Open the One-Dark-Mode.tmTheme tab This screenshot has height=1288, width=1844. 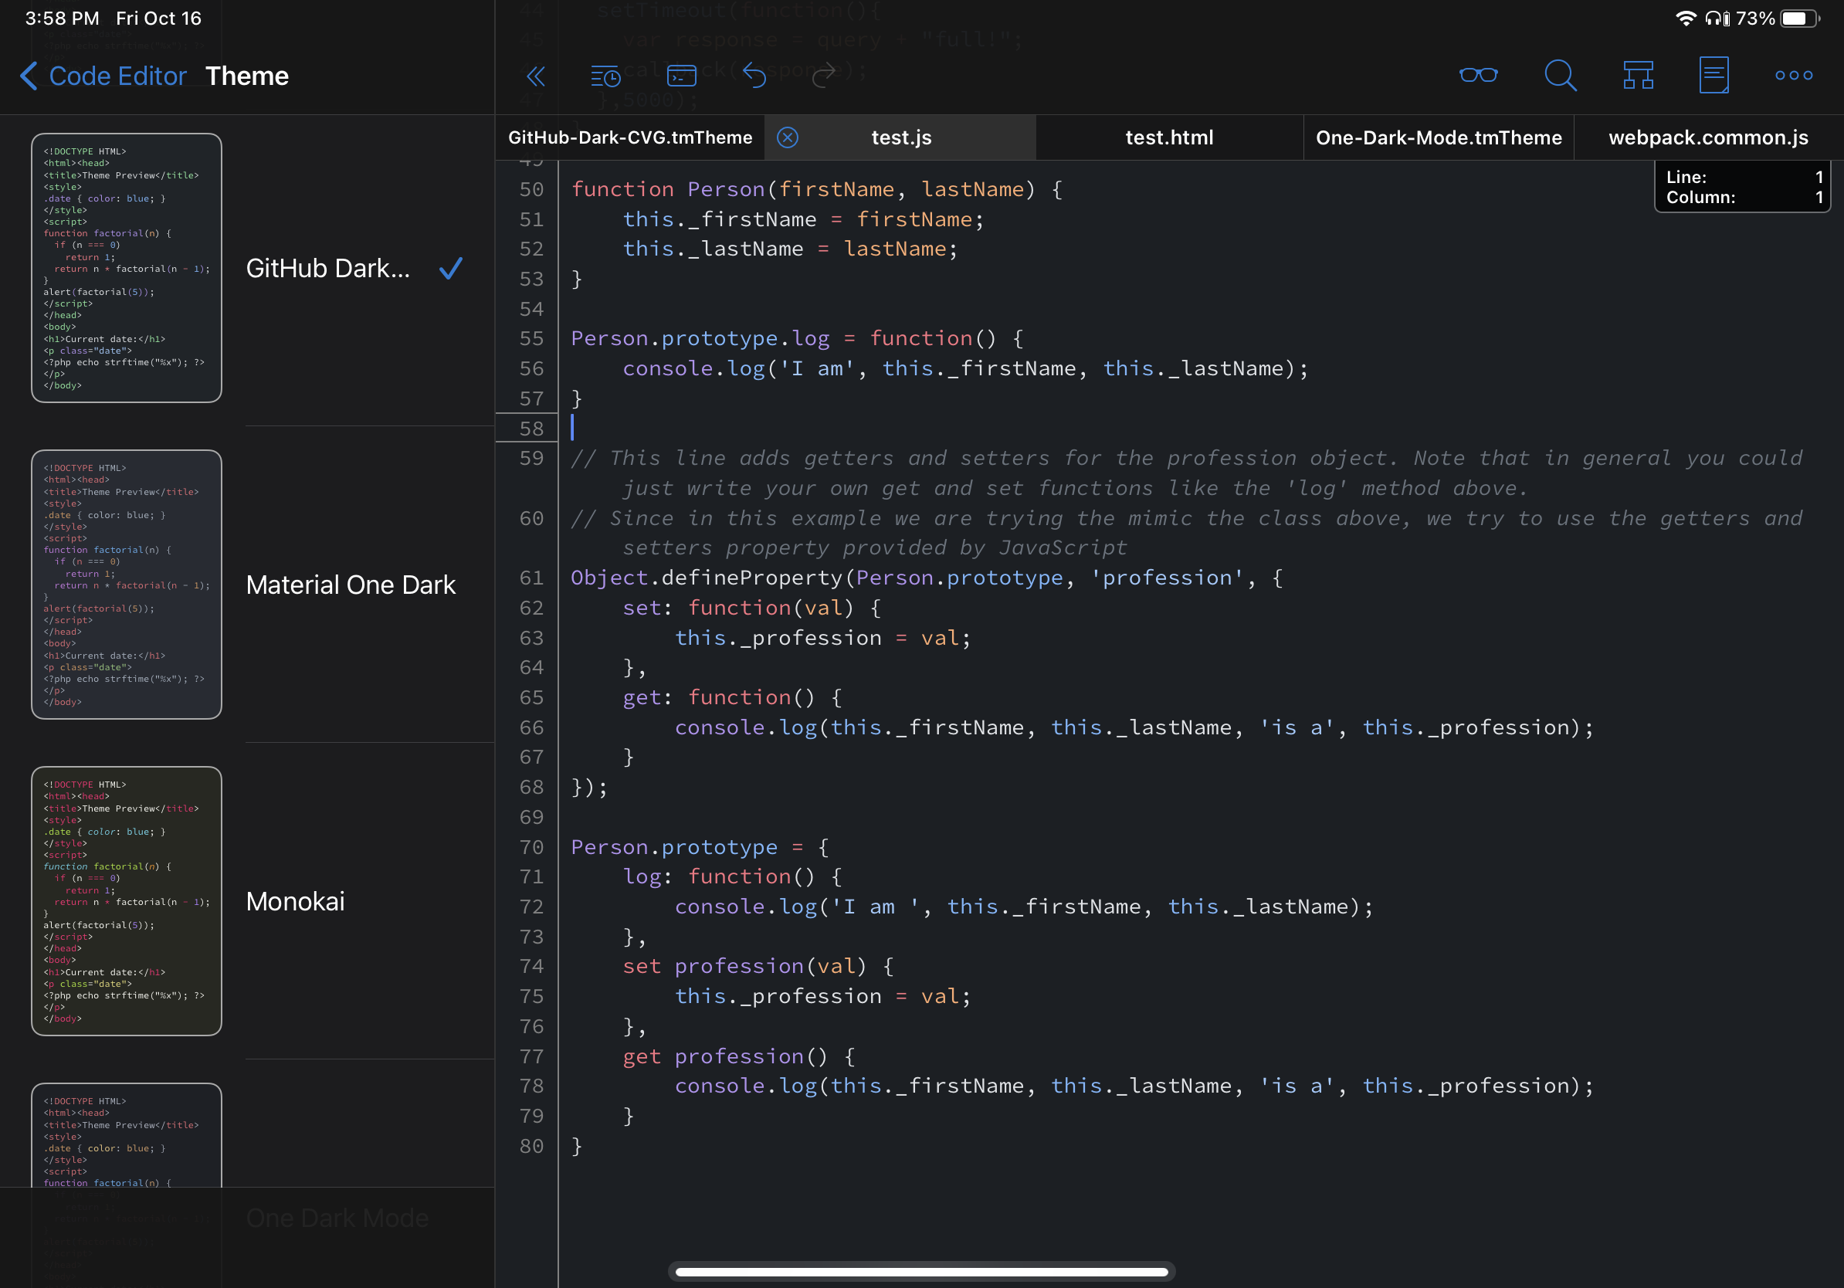pos(1439,137)
